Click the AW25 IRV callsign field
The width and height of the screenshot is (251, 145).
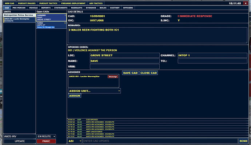[20, 136]
